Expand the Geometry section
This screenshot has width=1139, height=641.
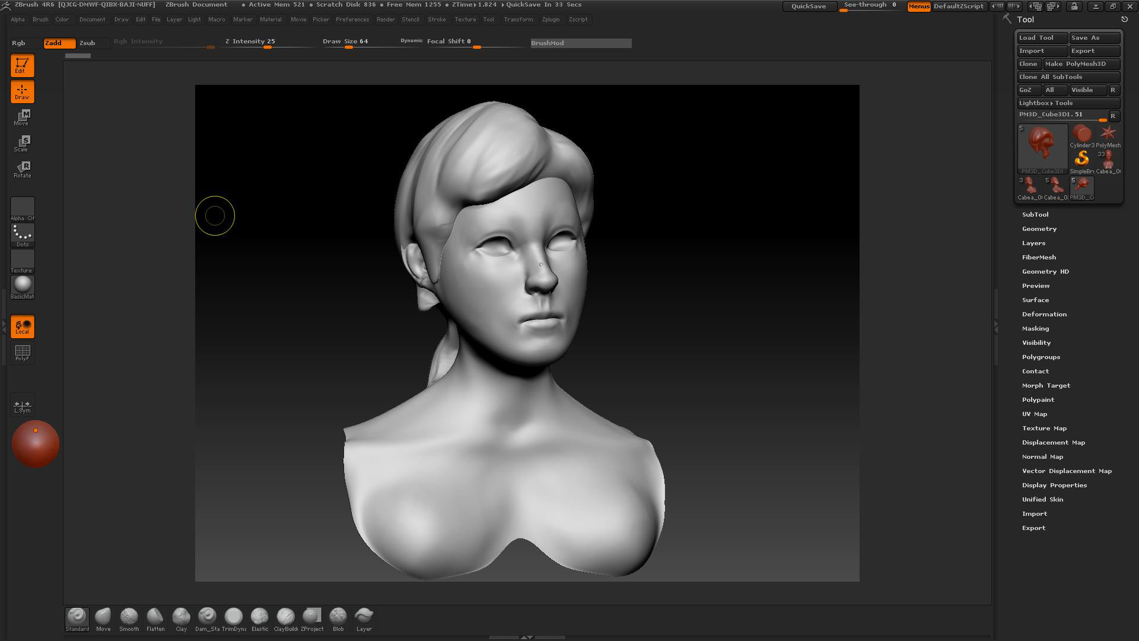pos(1039,229)
